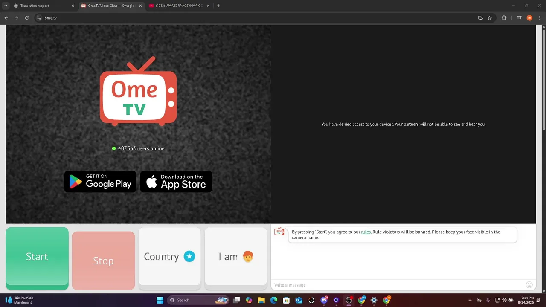Go forward with the browser forward arrow
Viewport: 546px width, 307px height.
coord(16,18)
